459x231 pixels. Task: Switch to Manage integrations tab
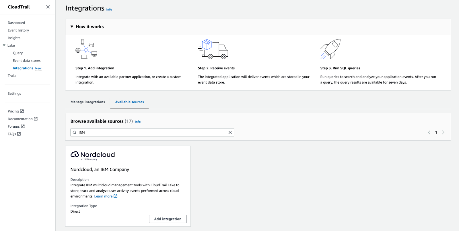coord(88,102)
